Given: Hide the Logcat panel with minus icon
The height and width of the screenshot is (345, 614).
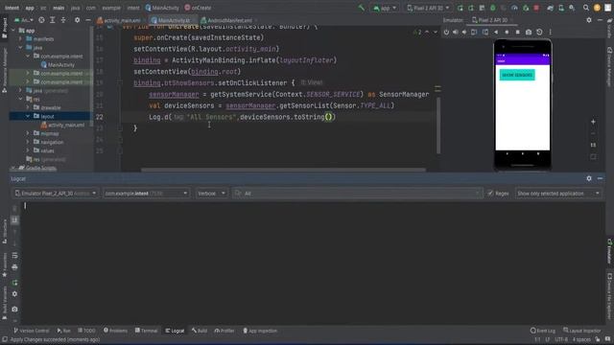Looking at the screenshot, I should (x=600, y=178).
